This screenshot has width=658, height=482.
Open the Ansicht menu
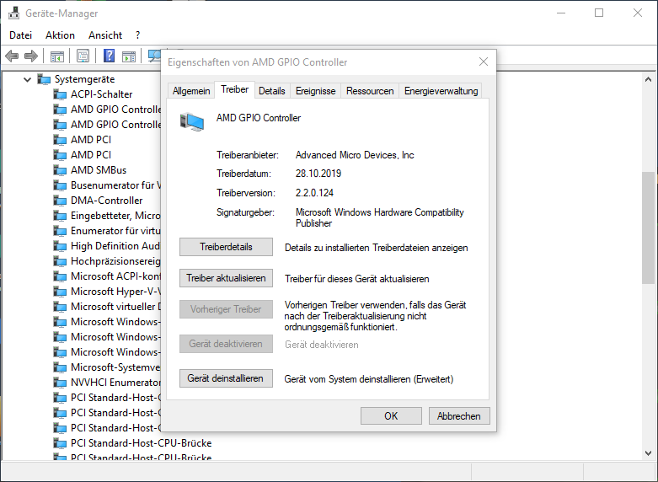(x=105, y=35)
